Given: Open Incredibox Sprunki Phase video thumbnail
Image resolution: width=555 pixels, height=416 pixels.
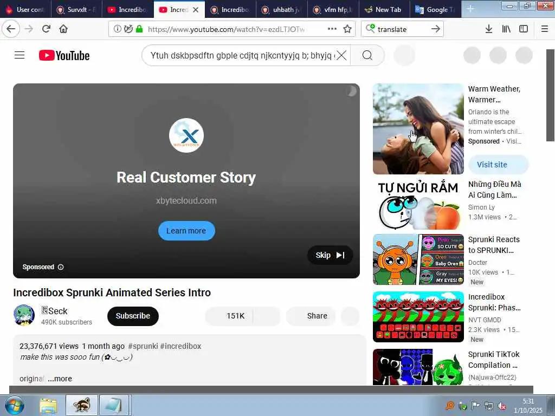Looking at the screenshot, I should (418, 316).
